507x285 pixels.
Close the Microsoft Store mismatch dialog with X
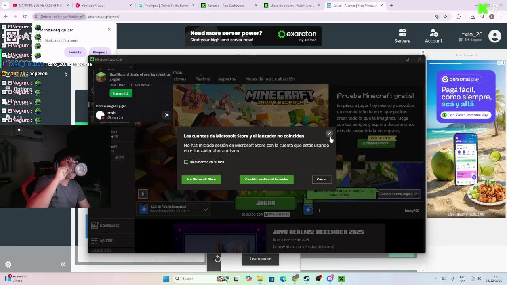pos(329,134)
